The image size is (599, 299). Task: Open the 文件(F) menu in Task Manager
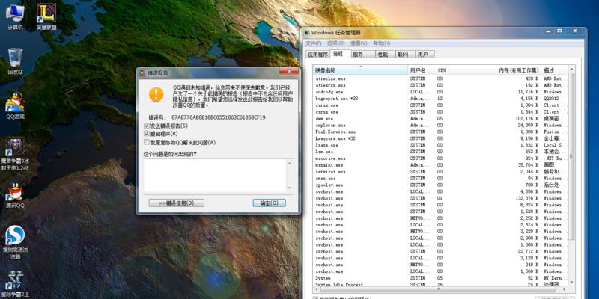(x=314, y=43)
